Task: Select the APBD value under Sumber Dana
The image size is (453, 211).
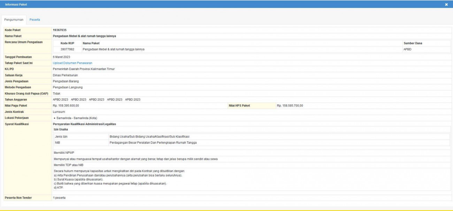Action: [407, 49]
